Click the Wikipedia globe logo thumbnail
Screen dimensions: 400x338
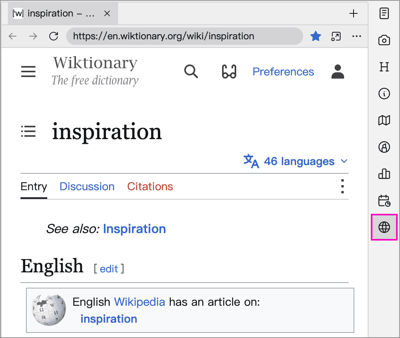click(x=49, y=310)
